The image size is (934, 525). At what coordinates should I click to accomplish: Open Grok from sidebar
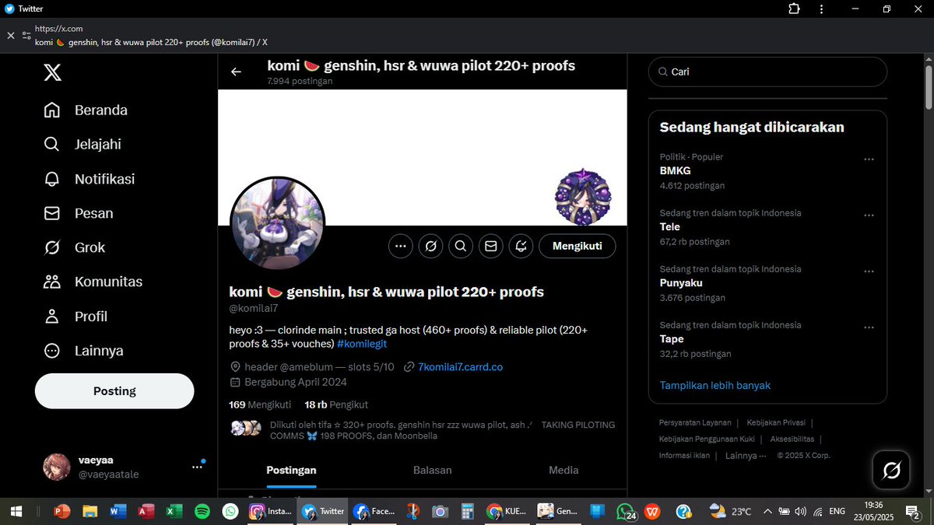pos(75,247)
